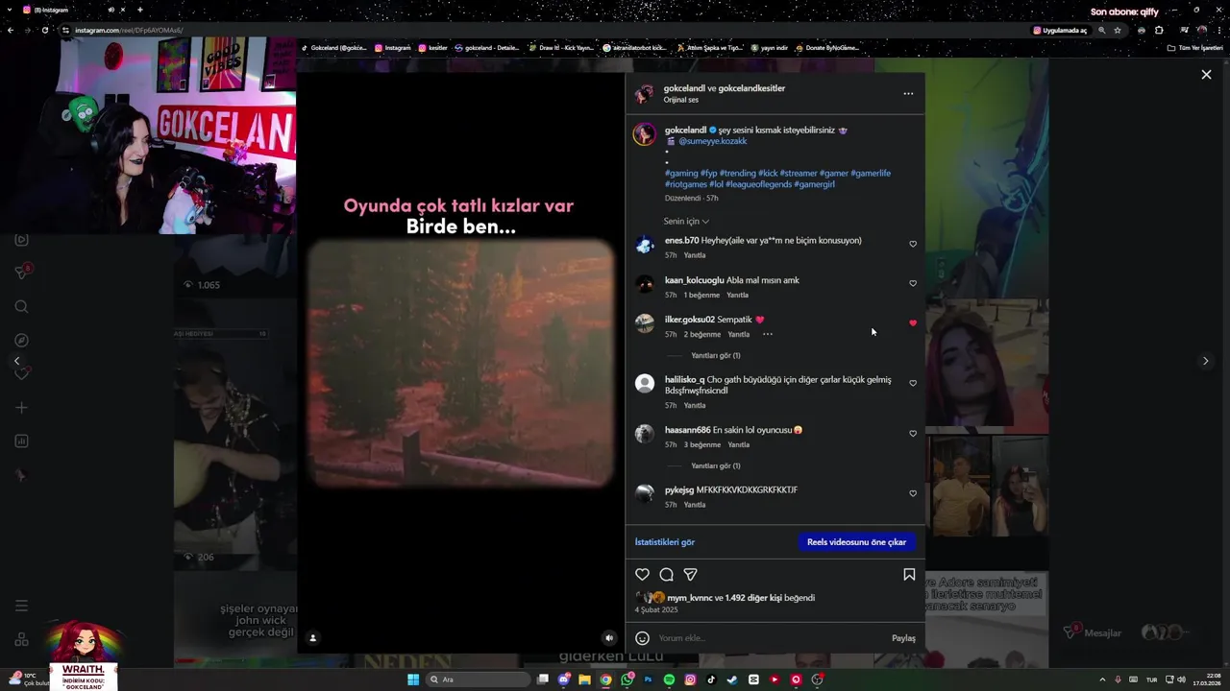The width and height of the screenshot is (1230, 691).
Task: Open the 'Donate ByNoGame' bookmark
Action: 827,48
